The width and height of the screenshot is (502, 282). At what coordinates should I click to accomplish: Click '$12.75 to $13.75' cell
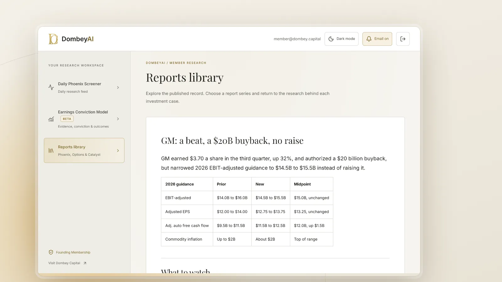(270, 212)
